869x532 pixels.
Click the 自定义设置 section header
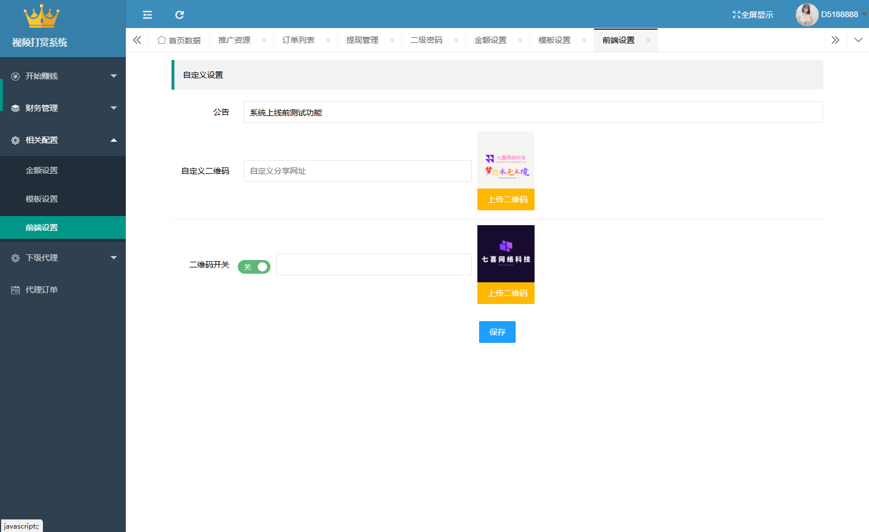497,75
